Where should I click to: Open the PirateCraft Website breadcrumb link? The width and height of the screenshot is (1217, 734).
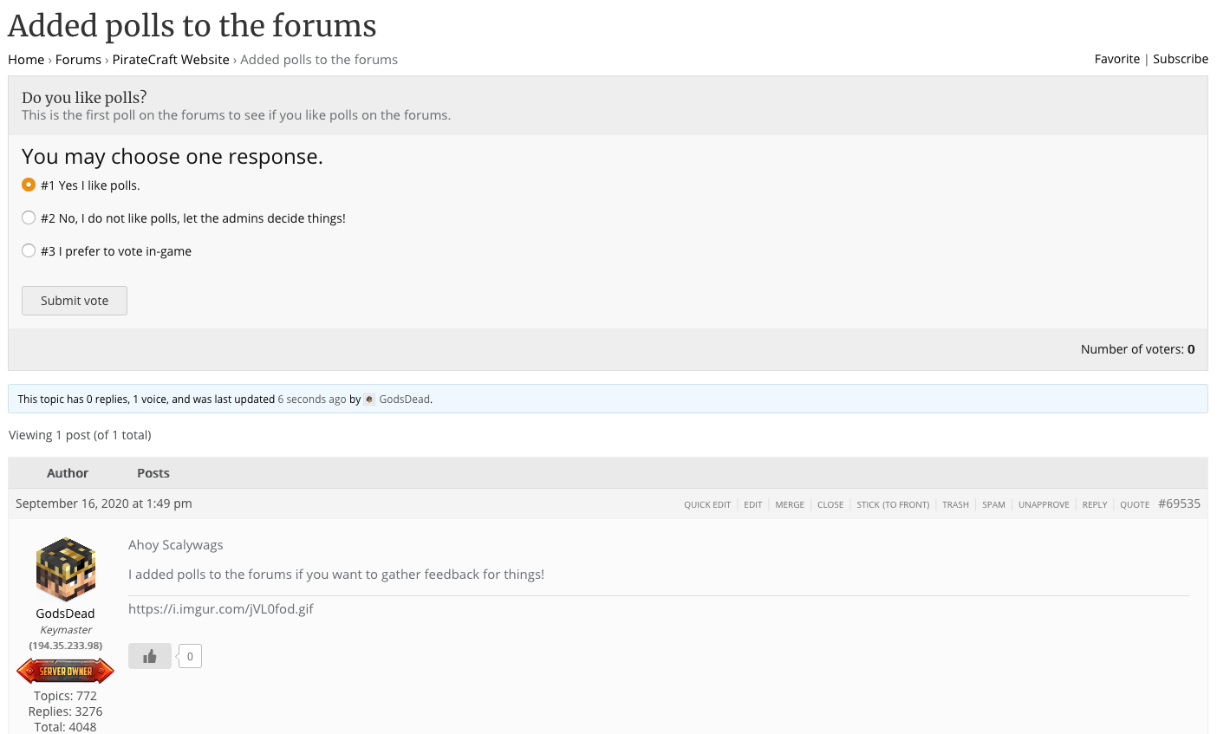click(x=171, y=60)
